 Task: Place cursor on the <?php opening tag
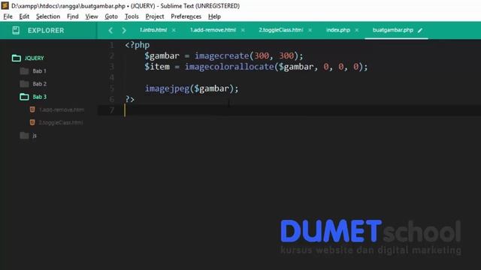coord(137,45)
